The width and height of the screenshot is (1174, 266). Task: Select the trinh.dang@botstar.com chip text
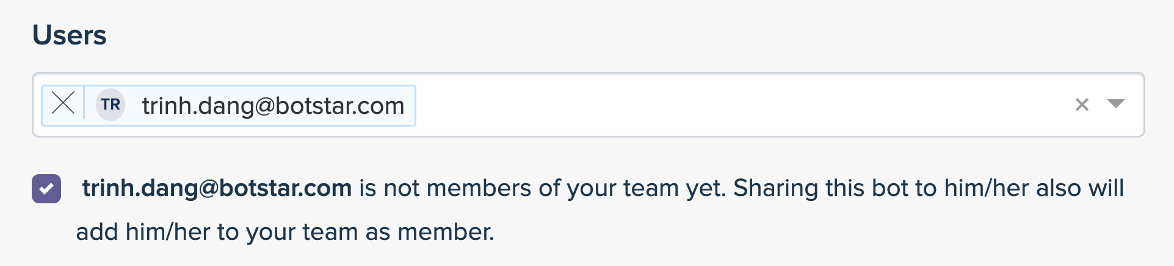coord(273,106)
